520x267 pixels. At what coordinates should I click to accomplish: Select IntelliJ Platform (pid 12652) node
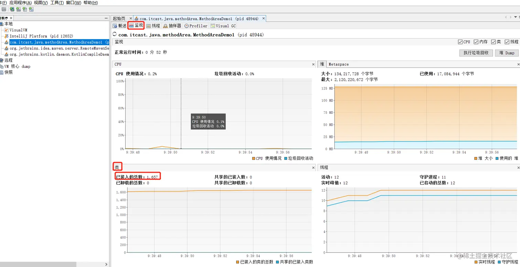tap(41, 36)
